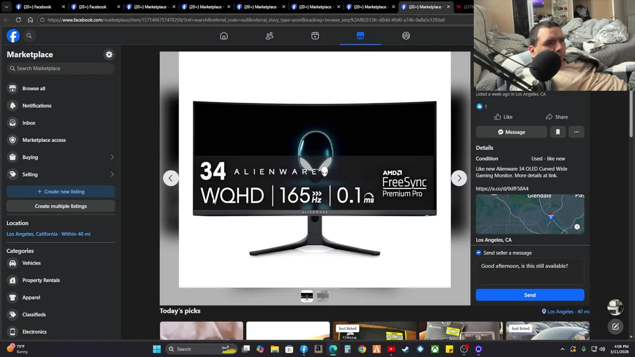
Task: Edit the 'Good afternoon' message text box
Action: [x=530, y=271]
